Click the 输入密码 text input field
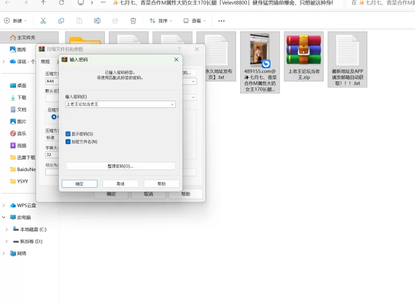This screenshot has height=306, width=415. (118, 104)
